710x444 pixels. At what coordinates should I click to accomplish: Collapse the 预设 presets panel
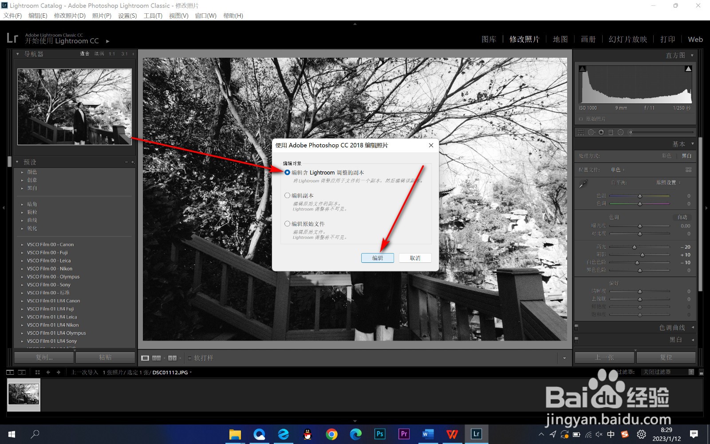[x=17, y=162]
